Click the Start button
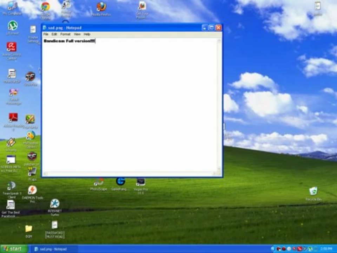The width and height of the screenshot is (337, 253). 14,249
